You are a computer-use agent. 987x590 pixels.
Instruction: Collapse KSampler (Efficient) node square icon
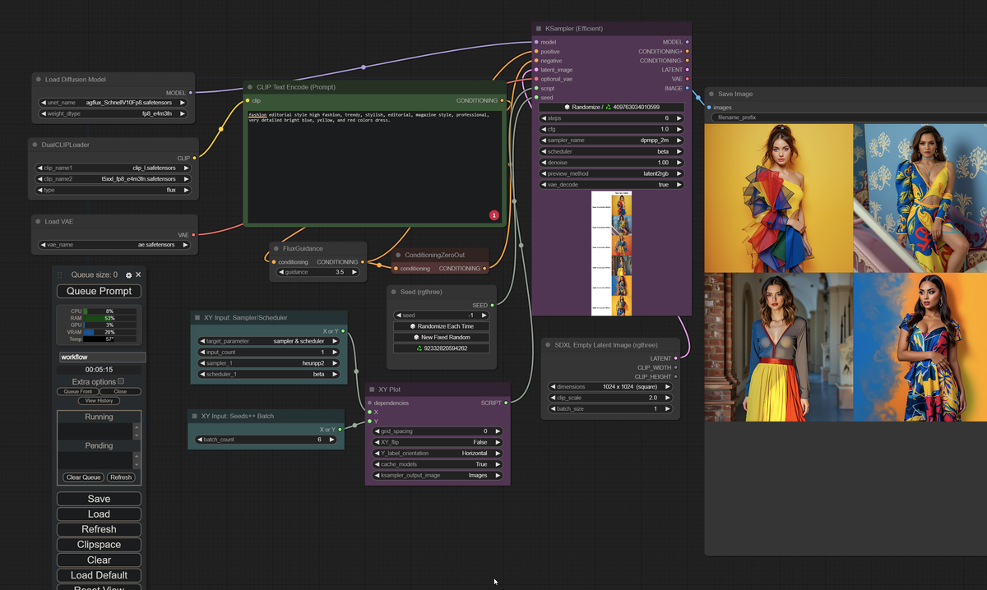point(539,29)
